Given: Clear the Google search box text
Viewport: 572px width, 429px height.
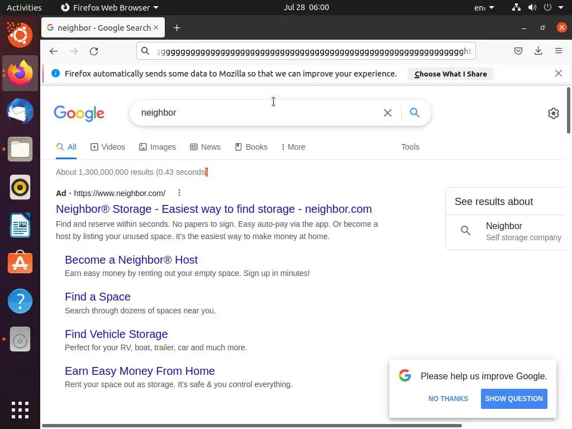Looking at the screenshot, I should 388,113.
